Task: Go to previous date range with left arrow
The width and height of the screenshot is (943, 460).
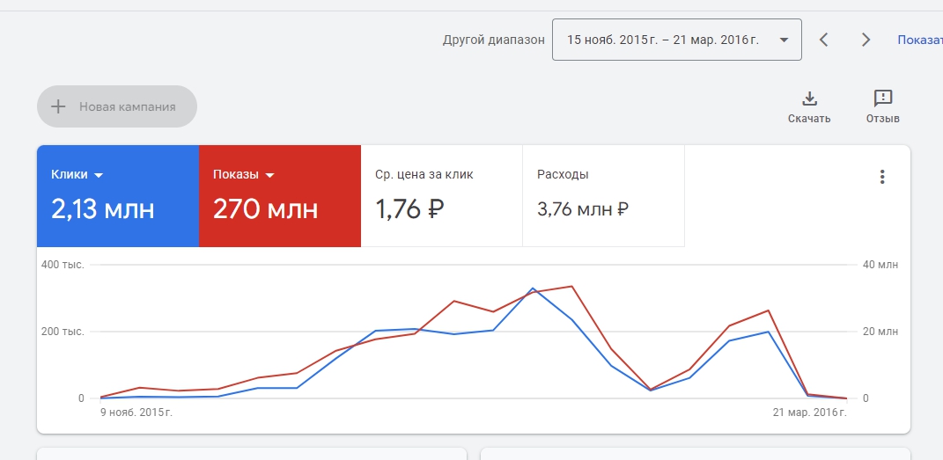Action: coord(824,40)
